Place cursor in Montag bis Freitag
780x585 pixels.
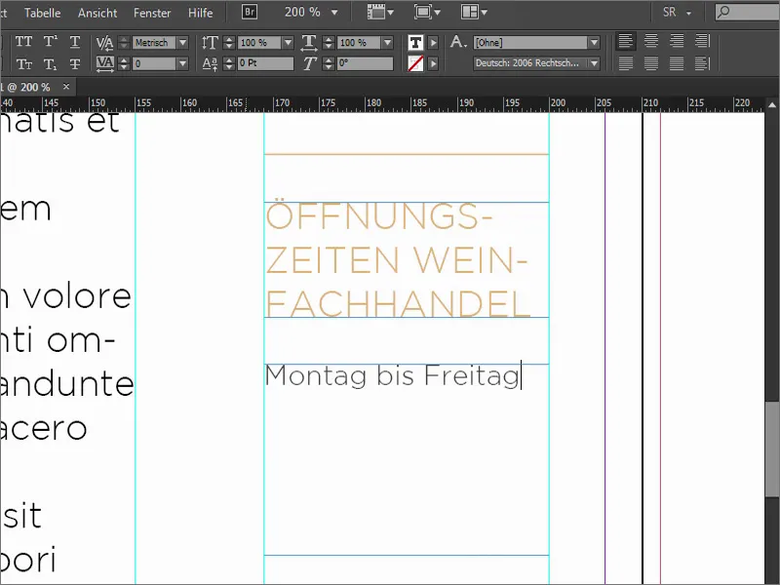click(393, 375)
